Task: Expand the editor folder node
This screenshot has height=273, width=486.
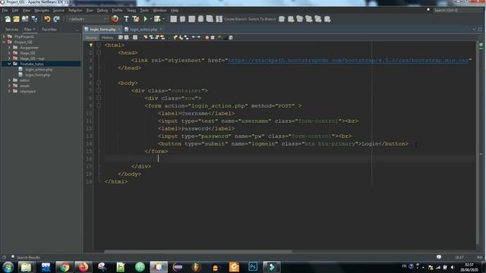Action: (x=9, y=80)
